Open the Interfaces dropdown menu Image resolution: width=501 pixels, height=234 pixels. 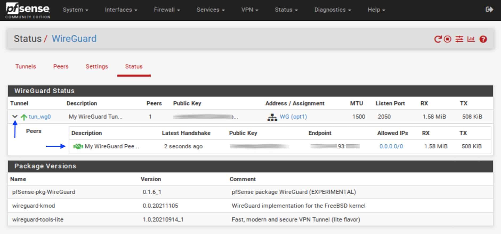point(121,10)
